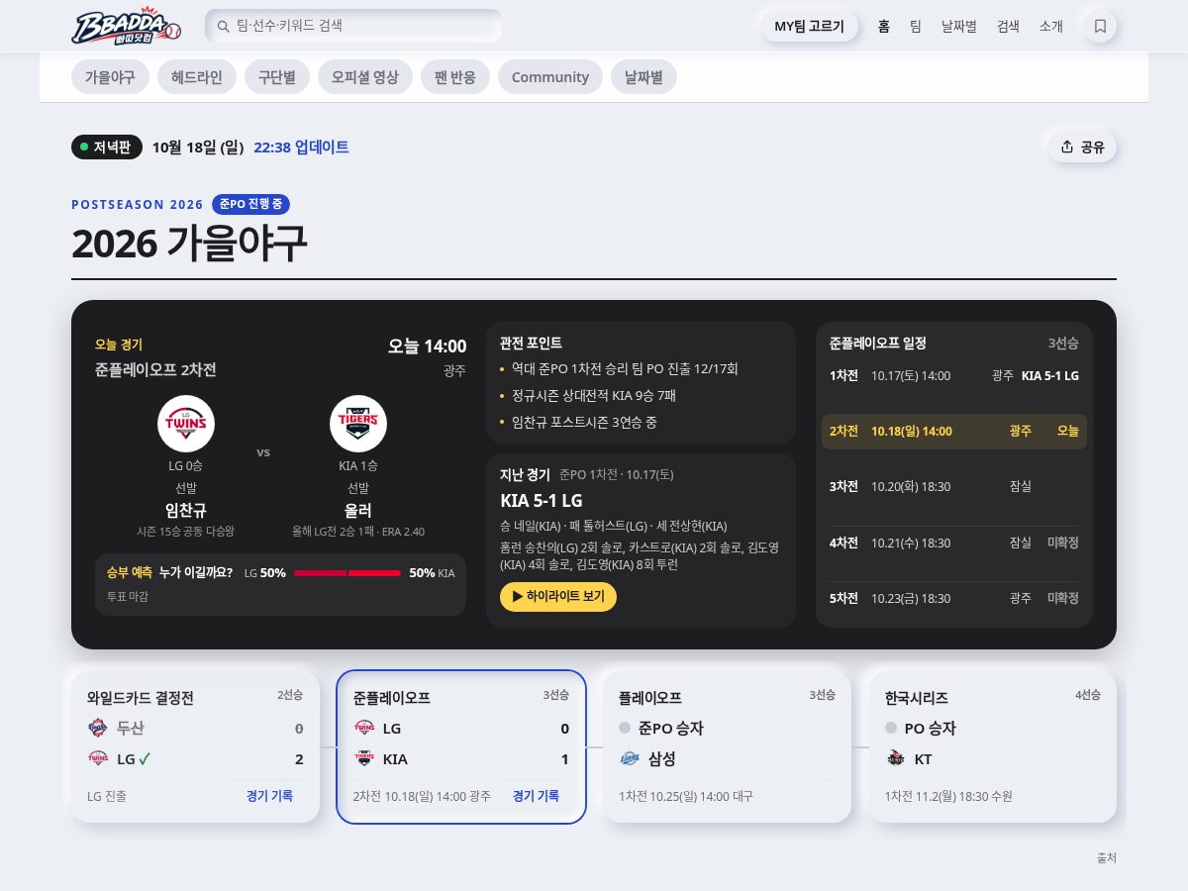
Task: Open 날짜별 in top navigation
Action: [959, 27]
